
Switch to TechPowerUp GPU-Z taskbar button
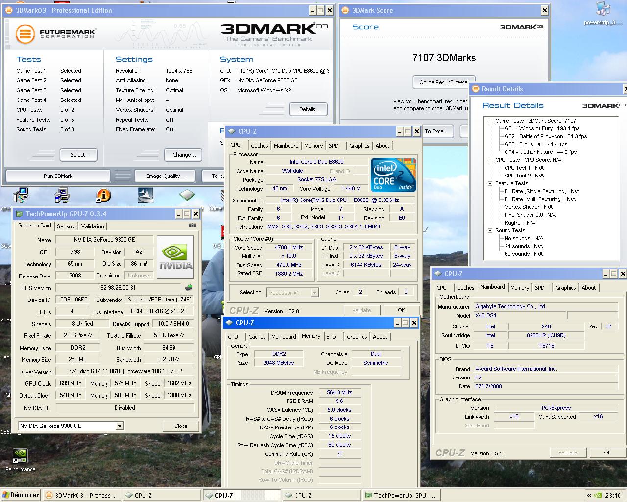tap(400, 495)
